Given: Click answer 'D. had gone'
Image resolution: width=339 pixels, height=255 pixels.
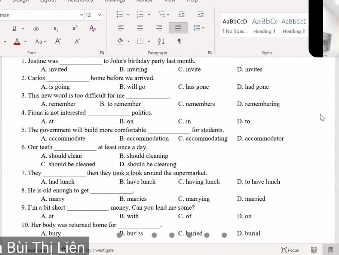Looking at the screenshot, I should 253,87.
